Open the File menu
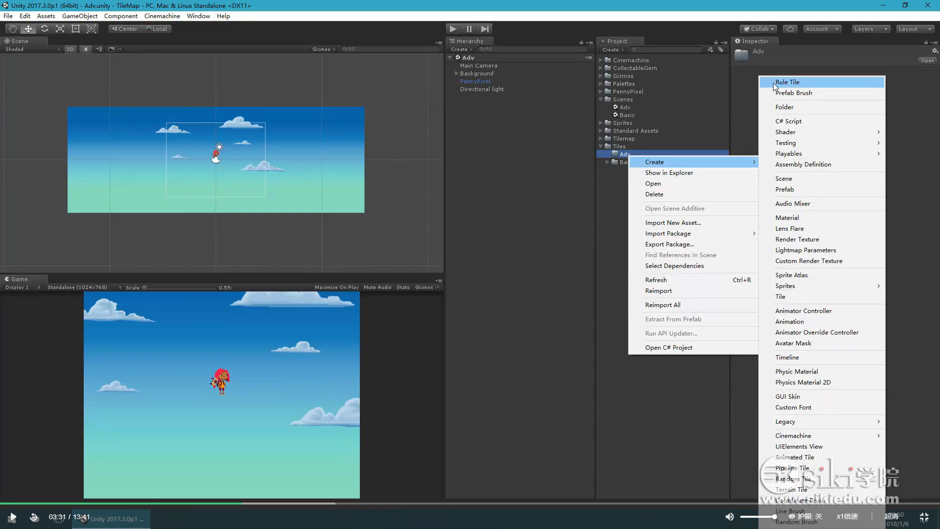 coord(8,16)
